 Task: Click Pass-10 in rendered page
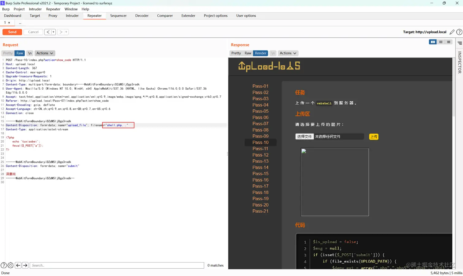pos(260,142)
